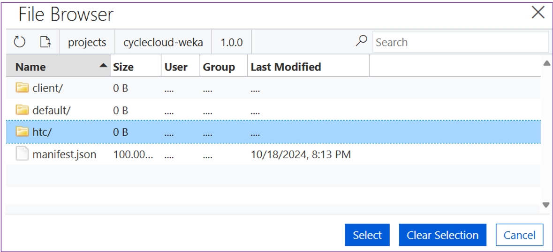Sort by the Last Modified column
Image resolution: width=553 pixels, height=252 pixels.
(286, 67)
